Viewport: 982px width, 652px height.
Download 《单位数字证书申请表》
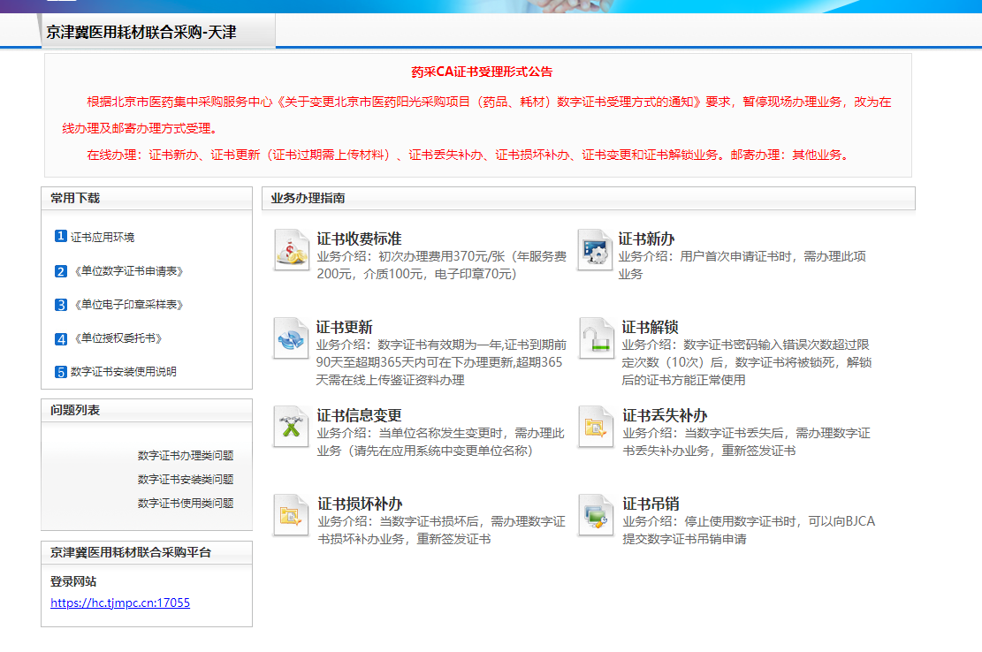(x=127, y=271)
